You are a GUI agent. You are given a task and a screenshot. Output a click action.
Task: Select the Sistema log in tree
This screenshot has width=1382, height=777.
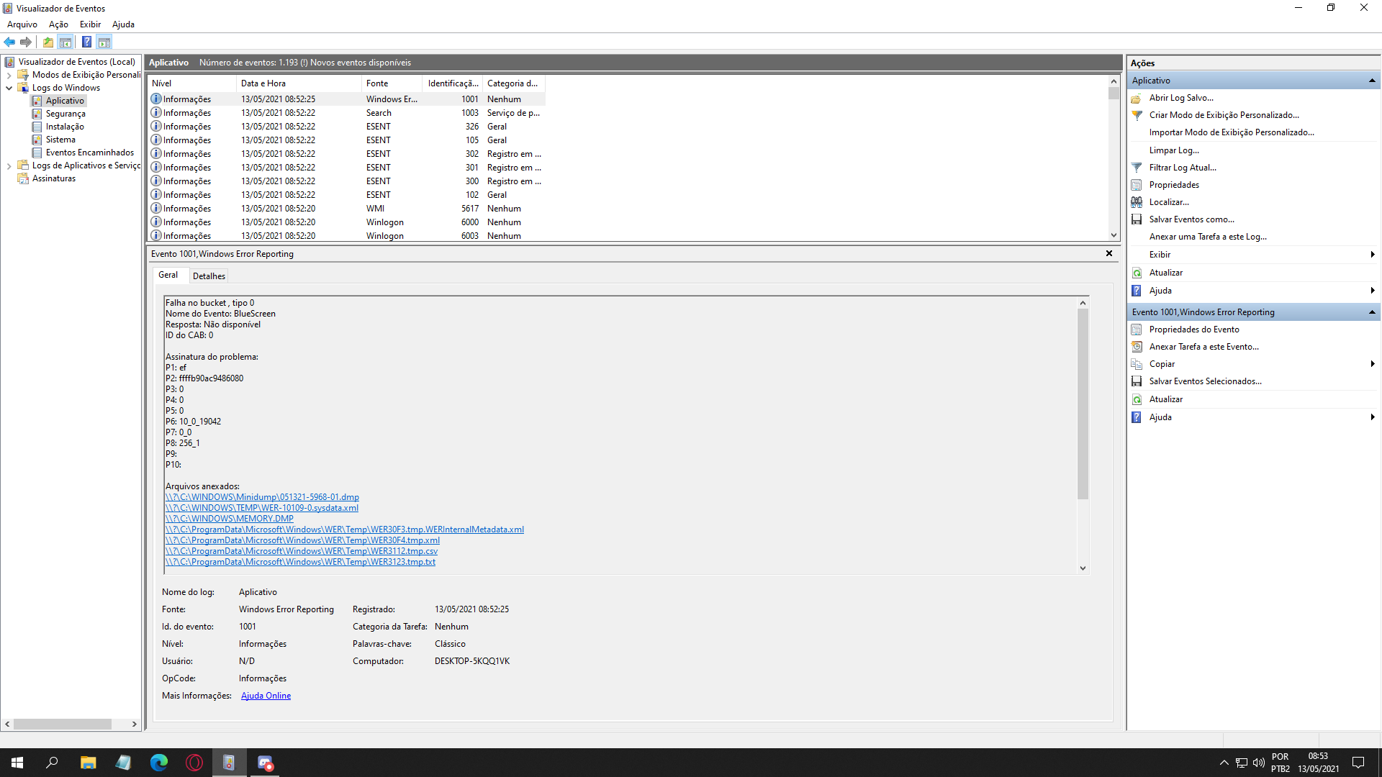coord(60,140)
